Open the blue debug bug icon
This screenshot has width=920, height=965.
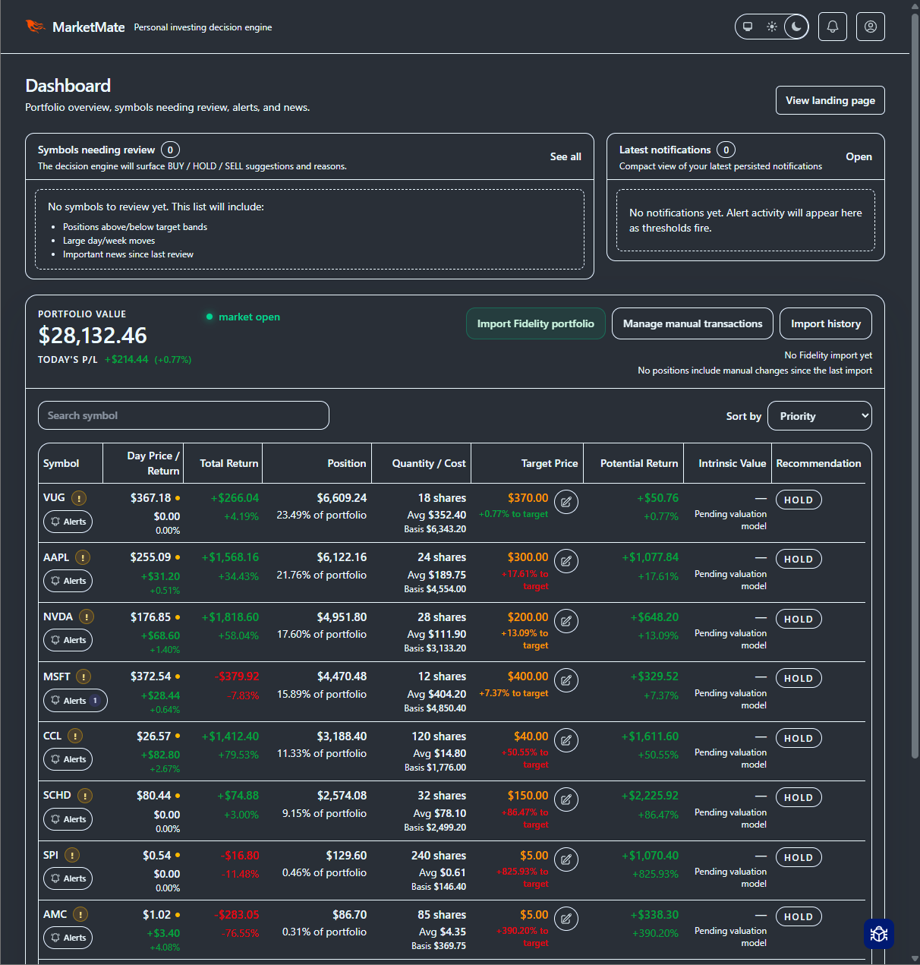click(x=879, y=934)
